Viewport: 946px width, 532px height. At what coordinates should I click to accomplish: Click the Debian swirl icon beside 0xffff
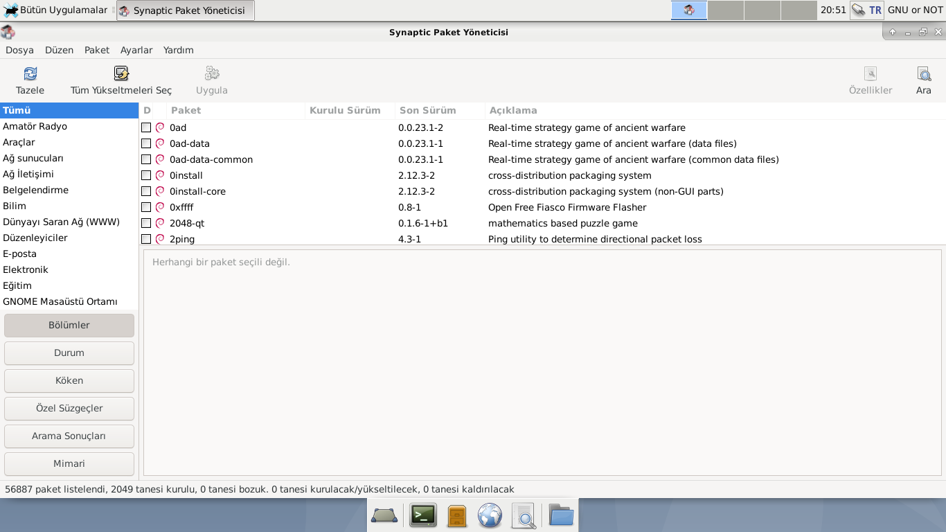click(x=160, y=207)
